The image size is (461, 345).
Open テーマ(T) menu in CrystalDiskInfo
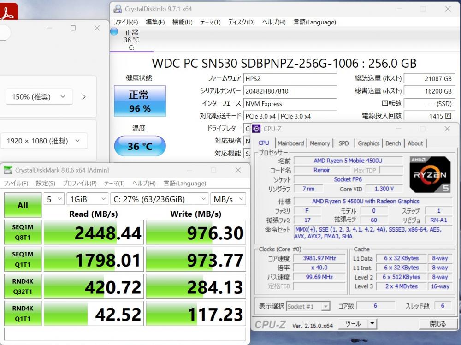[x=210, y=22]
